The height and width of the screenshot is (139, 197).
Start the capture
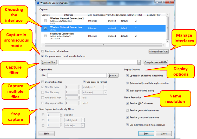pos(146,134)
